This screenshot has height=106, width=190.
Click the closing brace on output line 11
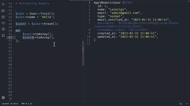(95, 40)
